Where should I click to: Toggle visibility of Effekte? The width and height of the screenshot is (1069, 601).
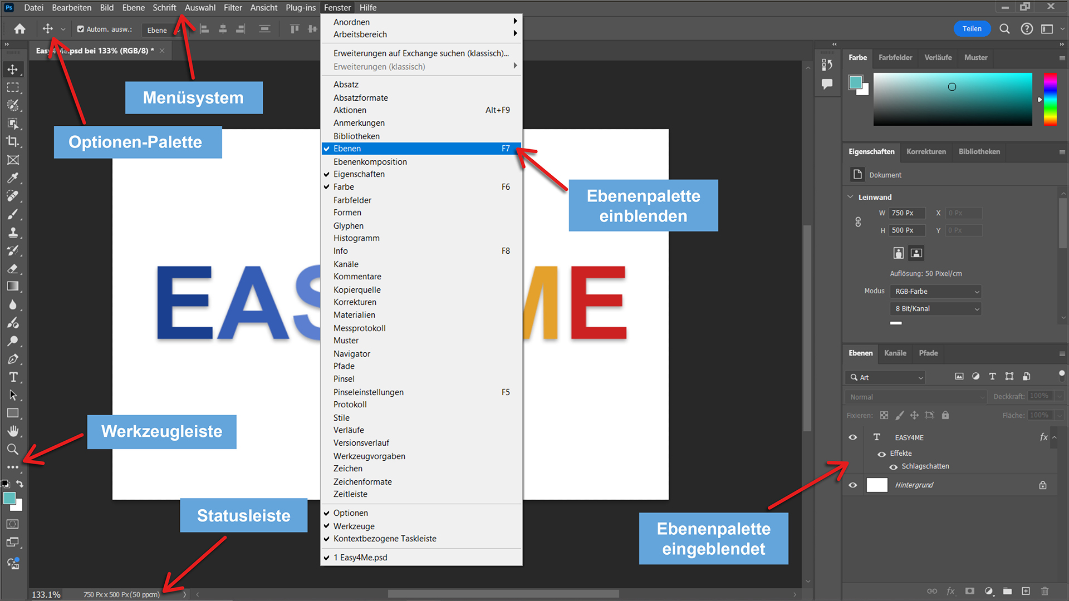[x=881, y=454]
